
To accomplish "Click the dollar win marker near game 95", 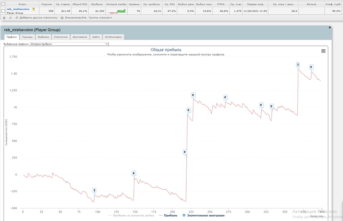I will click(95, 190).
